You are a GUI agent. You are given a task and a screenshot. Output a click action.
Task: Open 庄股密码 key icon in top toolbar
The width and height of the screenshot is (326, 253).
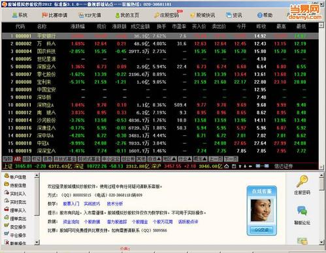click(157, 15)
